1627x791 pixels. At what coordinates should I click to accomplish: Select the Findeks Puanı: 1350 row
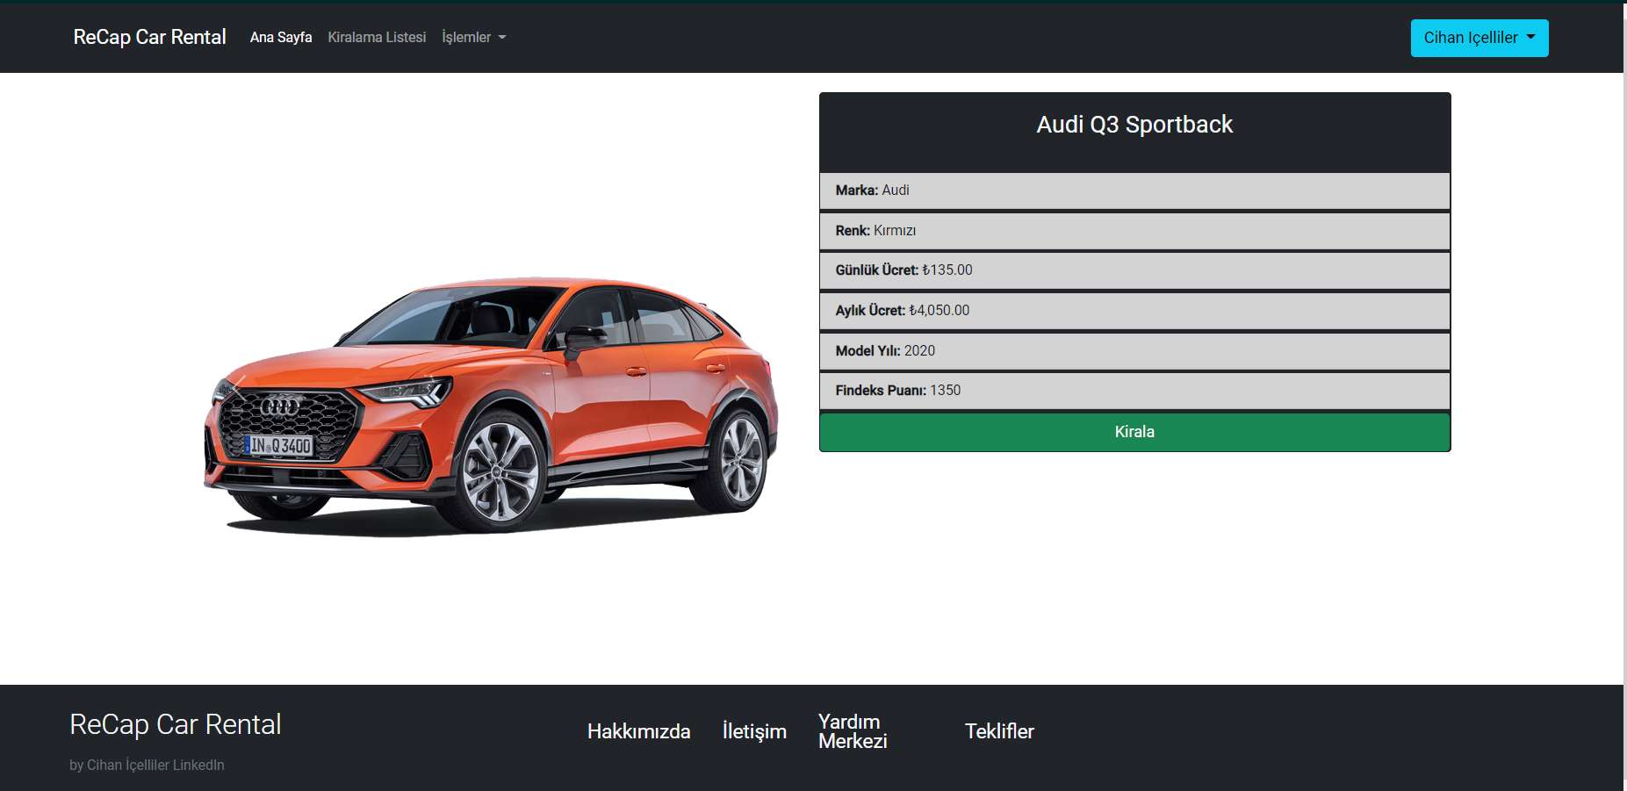coord(1134,391)
